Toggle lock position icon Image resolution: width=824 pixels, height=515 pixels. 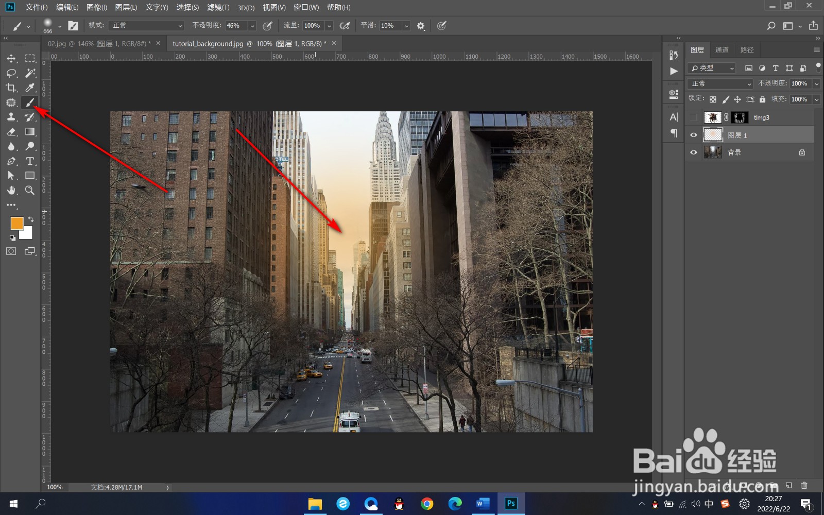(x=737, y=99)
